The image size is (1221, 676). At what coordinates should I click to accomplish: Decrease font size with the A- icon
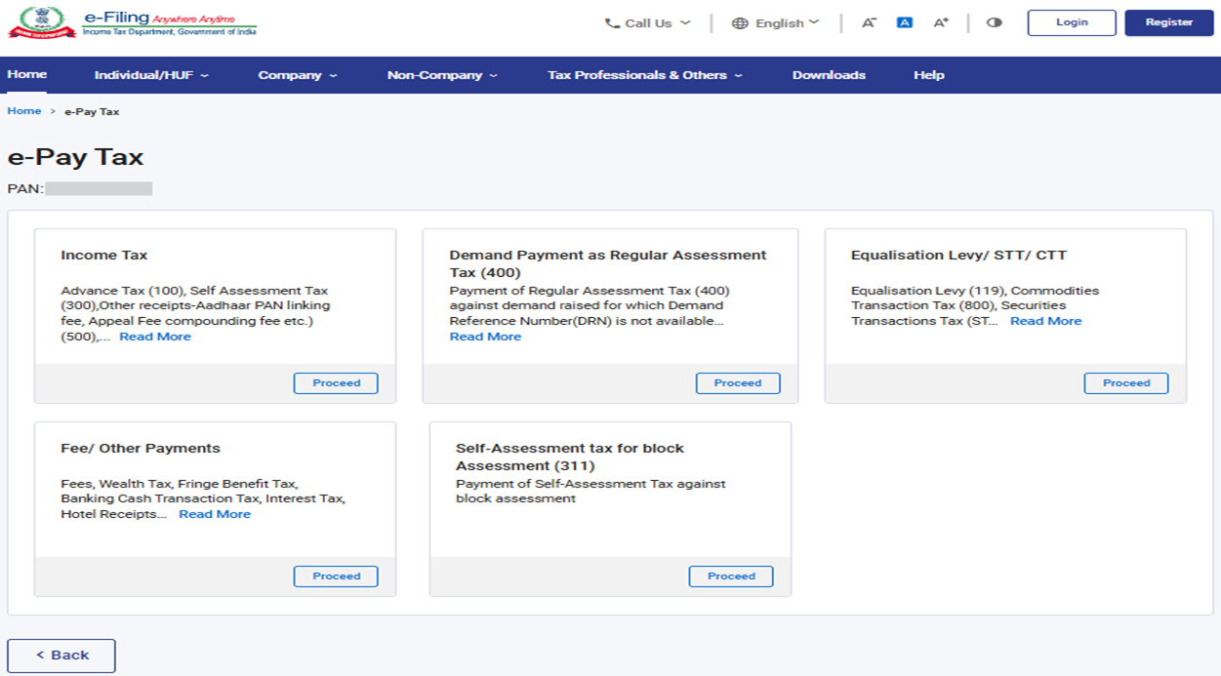tap(868, 23)
